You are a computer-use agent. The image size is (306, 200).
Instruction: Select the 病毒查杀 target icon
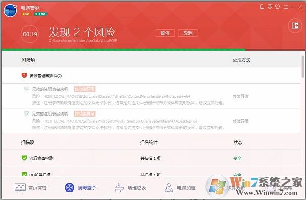pyautogui.click(x=69, y=188)
